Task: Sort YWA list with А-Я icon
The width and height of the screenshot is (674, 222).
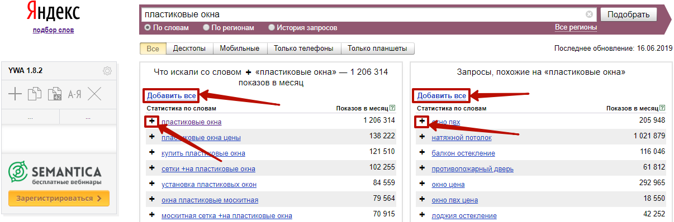Action: pos(74,94)
